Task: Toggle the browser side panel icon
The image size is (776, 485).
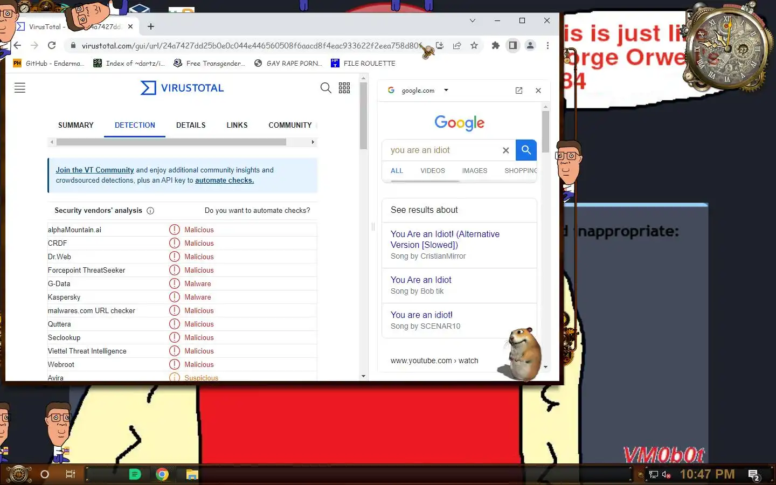Action: point(513,45)
